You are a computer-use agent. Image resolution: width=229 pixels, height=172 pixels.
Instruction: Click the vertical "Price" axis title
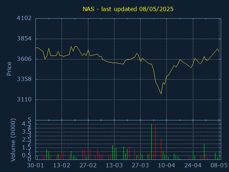(x=9, y=69)
